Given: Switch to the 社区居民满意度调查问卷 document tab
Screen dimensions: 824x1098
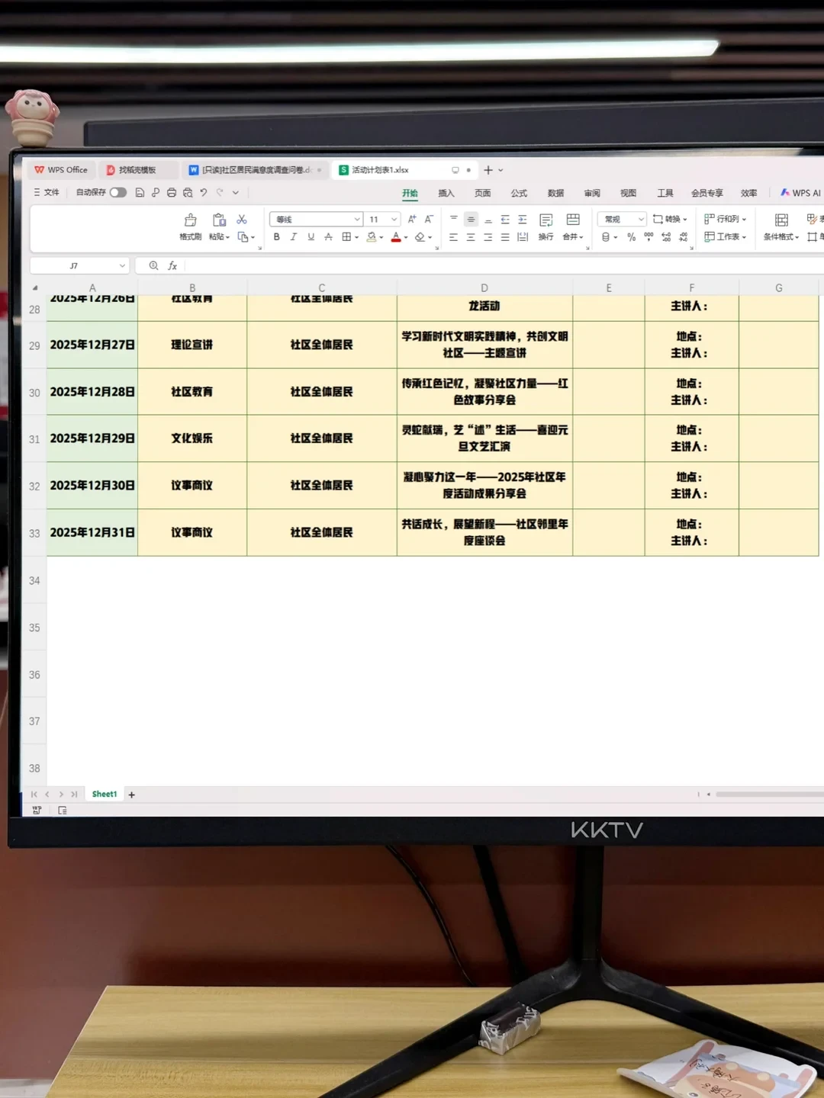Looking at the screenshot, I should [256, 170].
